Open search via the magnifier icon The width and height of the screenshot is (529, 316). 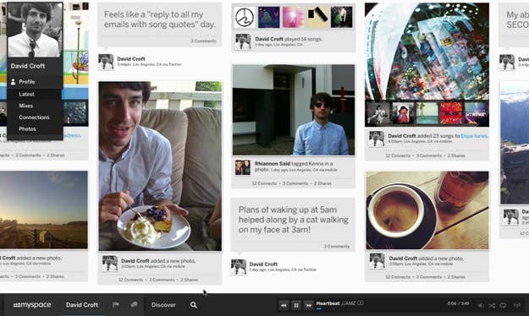(193, 305)
